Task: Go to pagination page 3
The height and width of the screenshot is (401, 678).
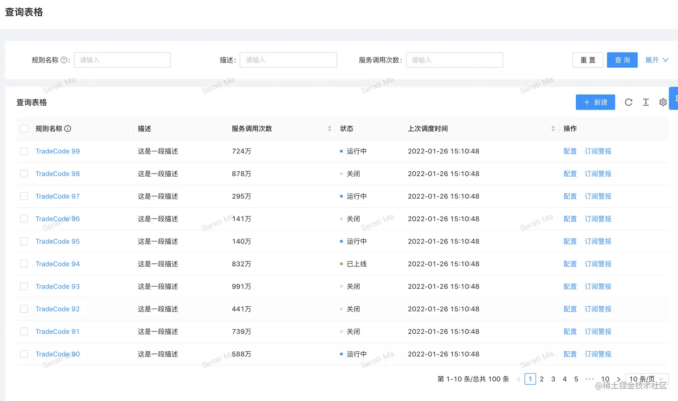Action: point(553,379)
